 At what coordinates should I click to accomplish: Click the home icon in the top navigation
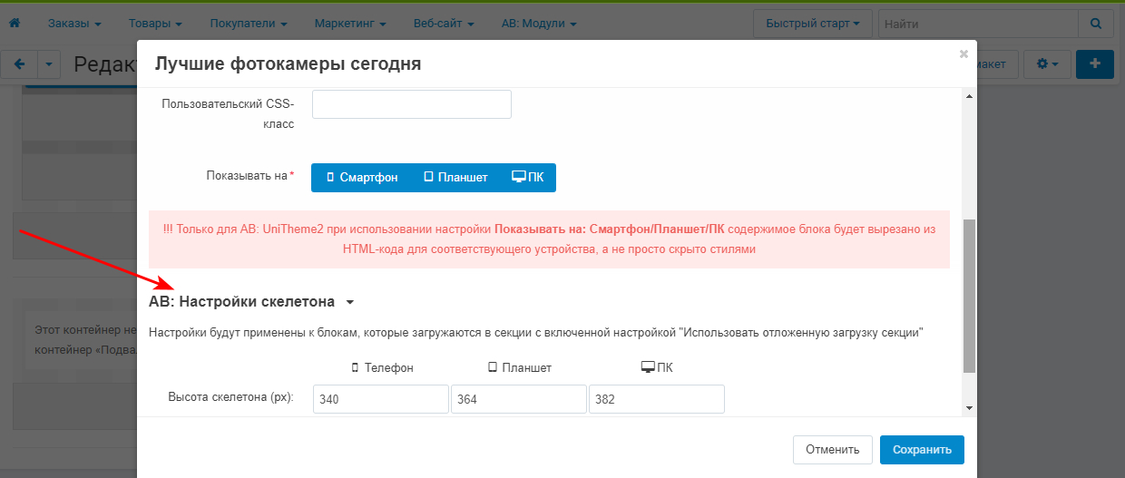(14, 23)
